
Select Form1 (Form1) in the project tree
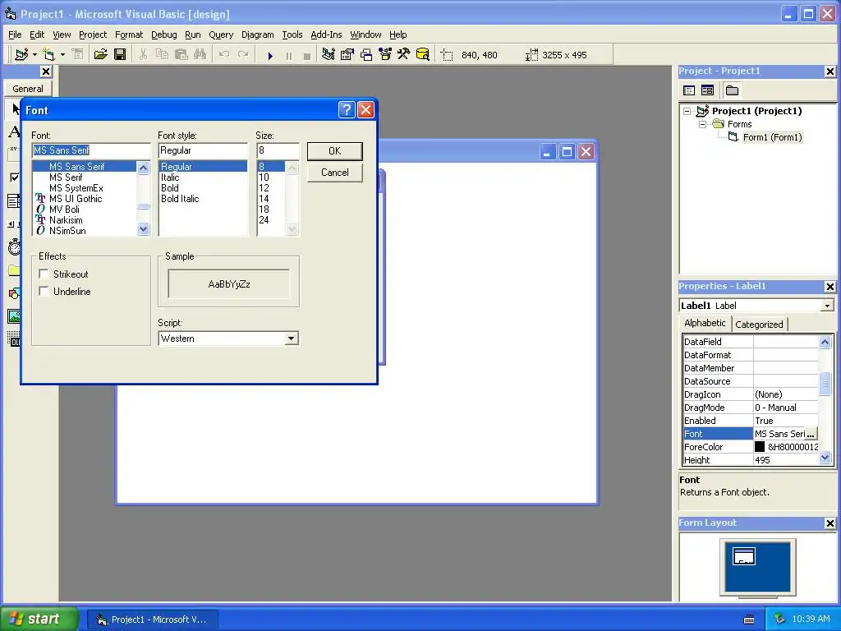(x=772, y=137)
